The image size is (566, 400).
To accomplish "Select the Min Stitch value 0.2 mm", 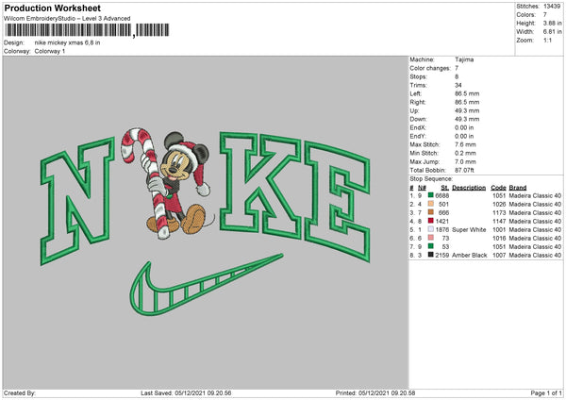I will 465,153.
